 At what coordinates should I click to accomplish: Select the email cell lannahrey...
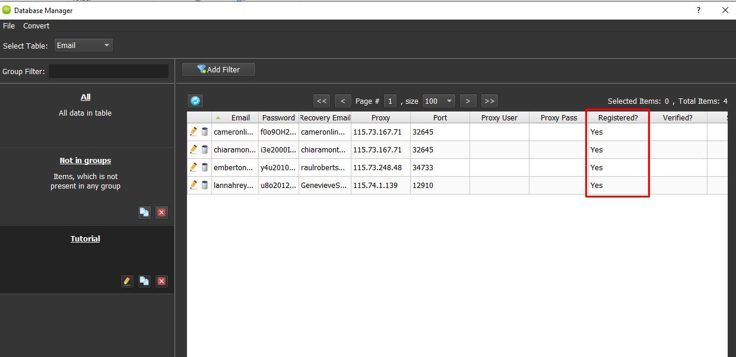coord(235,185)
